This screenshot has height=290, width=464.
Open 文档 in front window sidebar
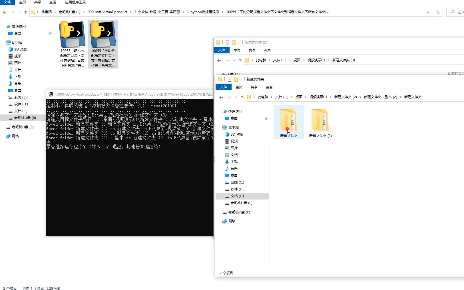234,155
